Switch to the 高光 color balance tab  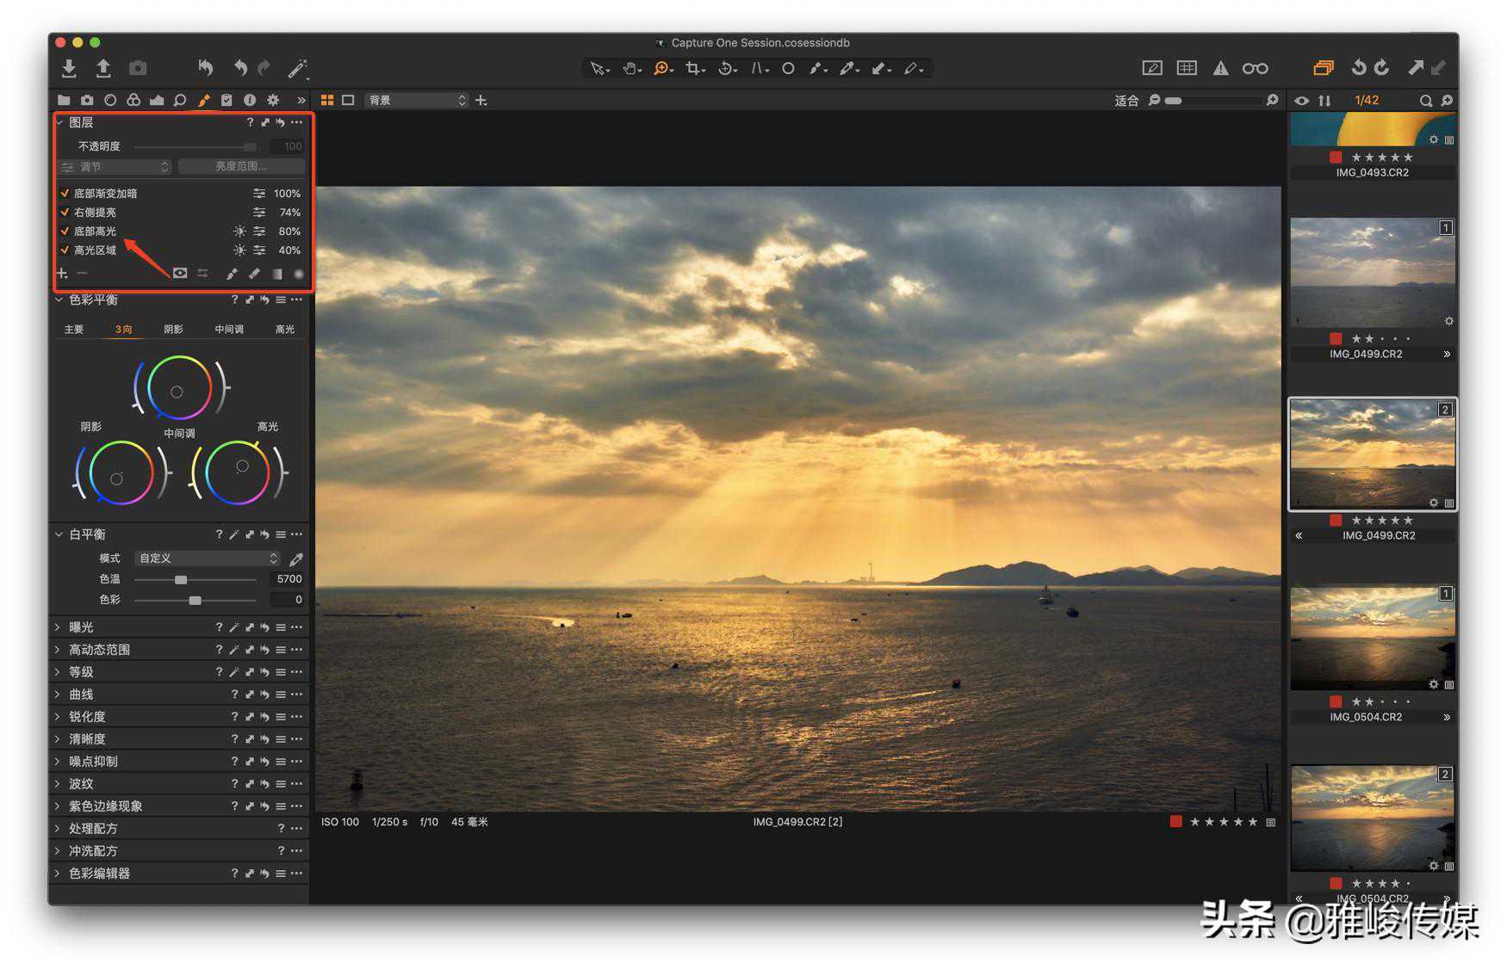[284, 330]
